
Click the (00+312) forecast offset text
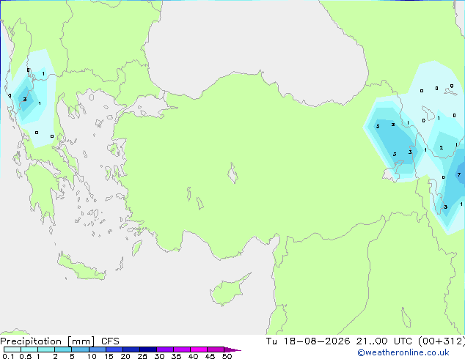[x=442, y=341]
